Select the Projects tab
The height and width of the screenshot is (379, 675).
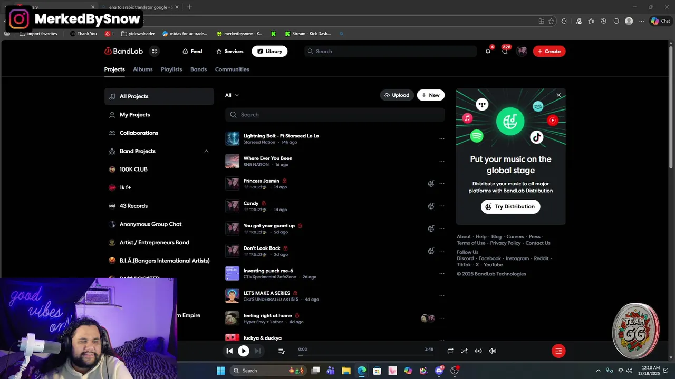(114, 69)
